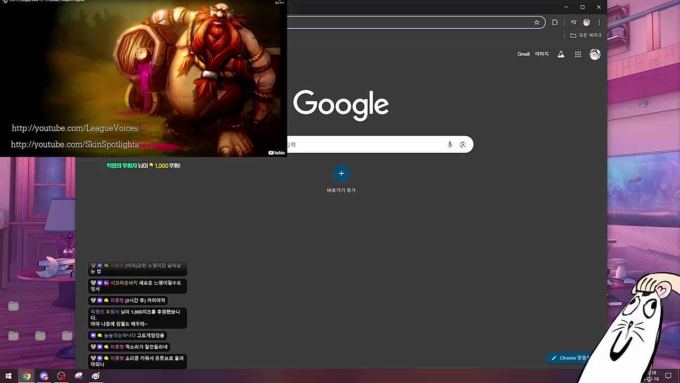Open the media control music-note icon
The image size is (680, 383).
pos(573,22)
